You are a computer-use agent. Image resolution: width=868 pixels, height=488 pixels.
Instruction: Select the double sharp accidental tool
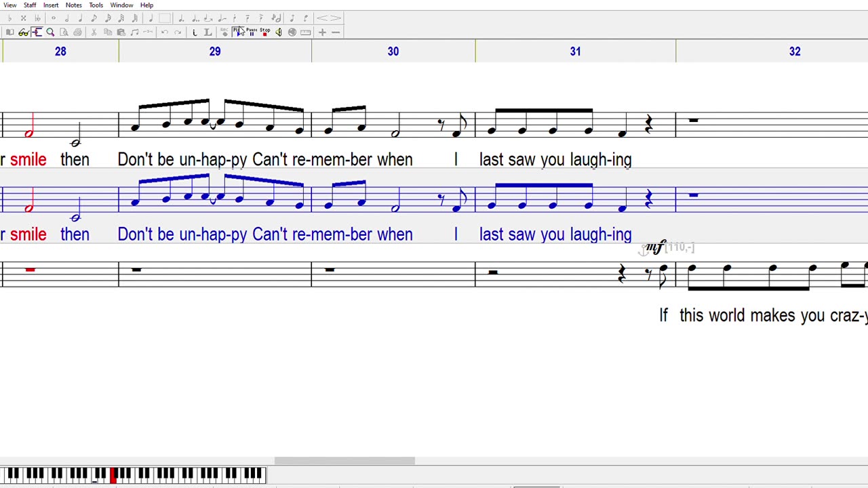[24, 18]
